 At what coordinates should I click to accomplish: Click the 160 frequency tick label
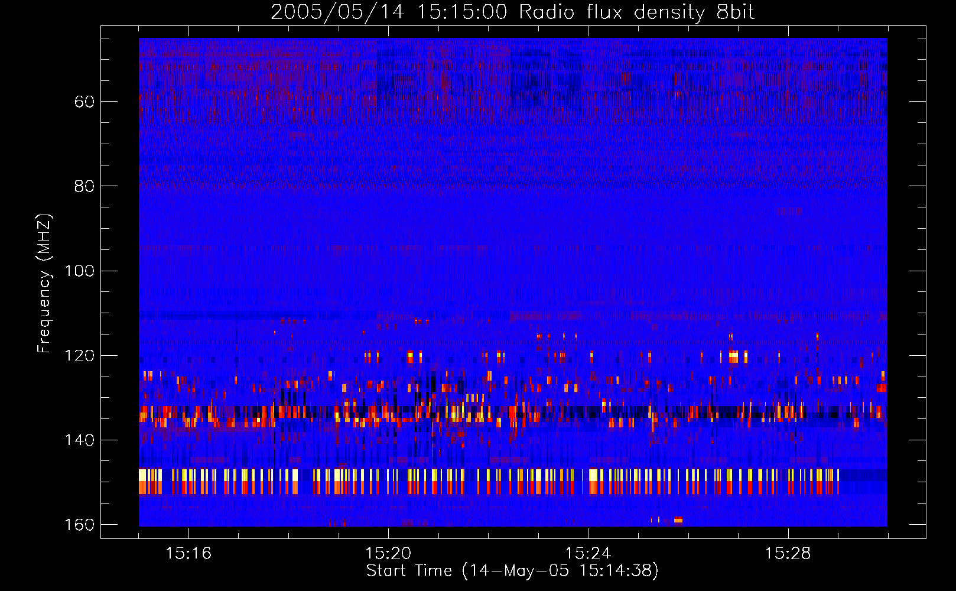click(x=79, y=525)
